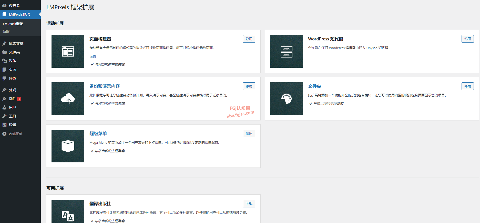Open the 设置 link under 页面构建器

93,56
